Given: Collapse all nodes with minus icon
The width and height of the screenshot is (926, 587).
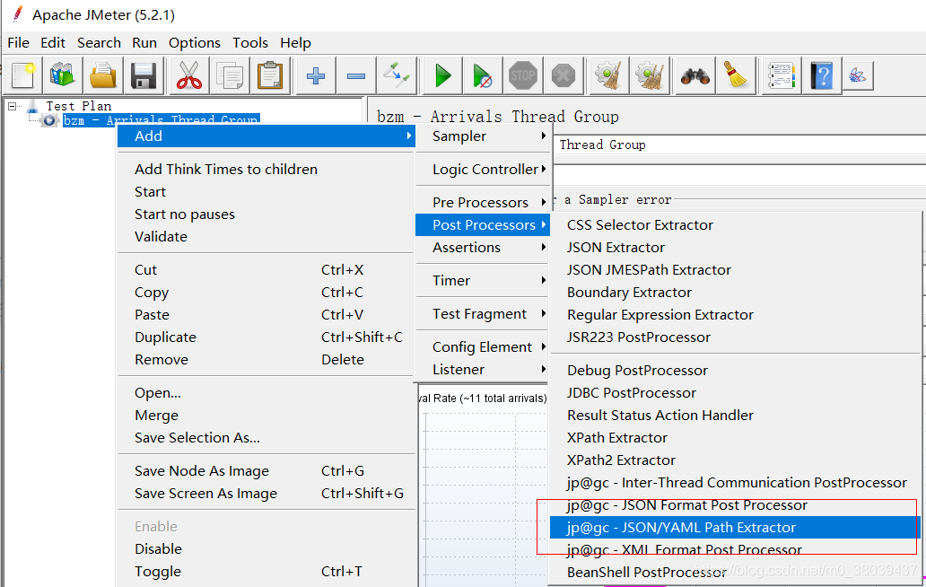Looking at the screenshot, I should coord(356,75).
